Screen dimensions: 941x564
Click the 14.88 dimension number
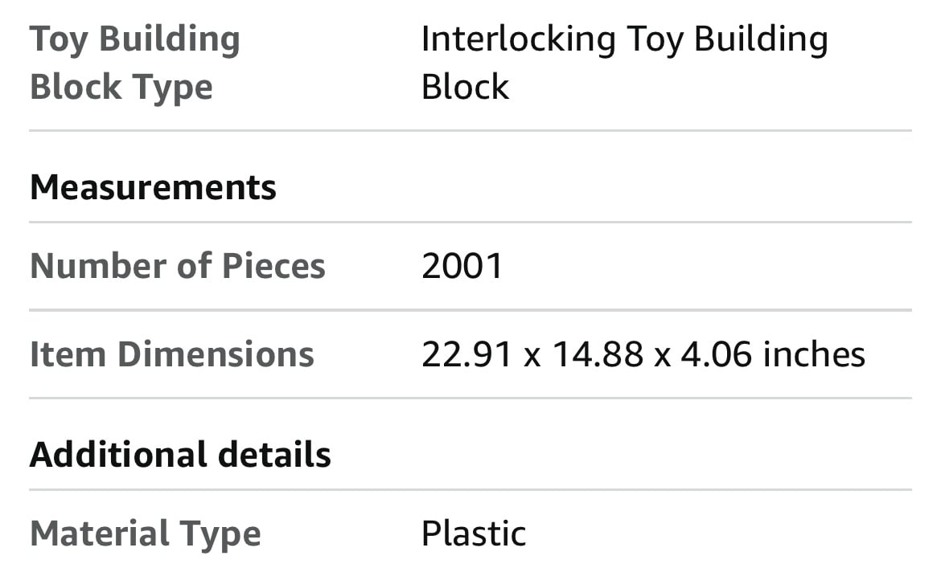[598, 354]
